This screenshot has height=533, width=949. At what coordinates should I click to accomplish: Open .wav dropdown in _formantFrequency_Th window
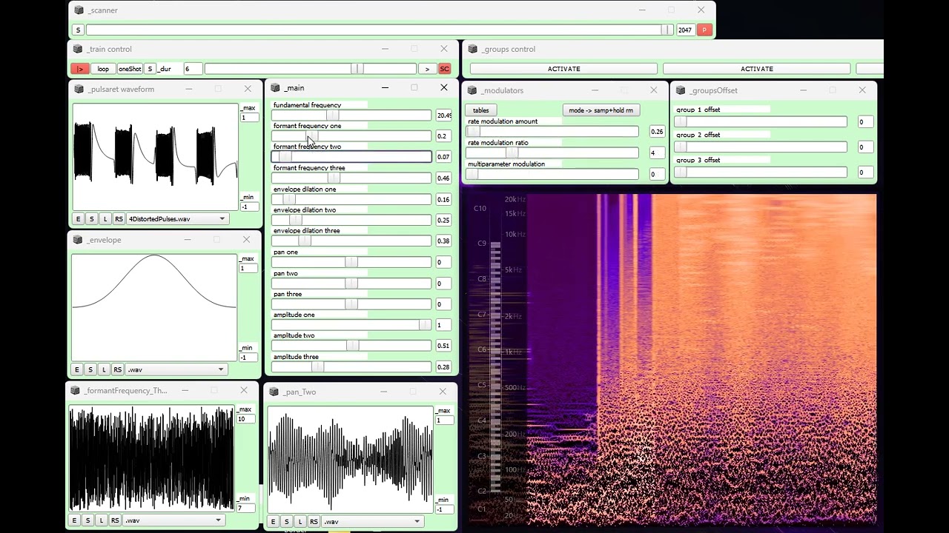(x=173, y=520)
